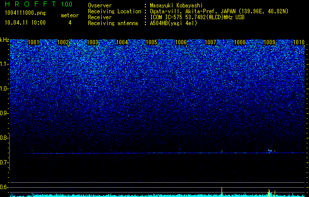
Task: Click the meteor count value 4
Action: (x=70, y=23)
